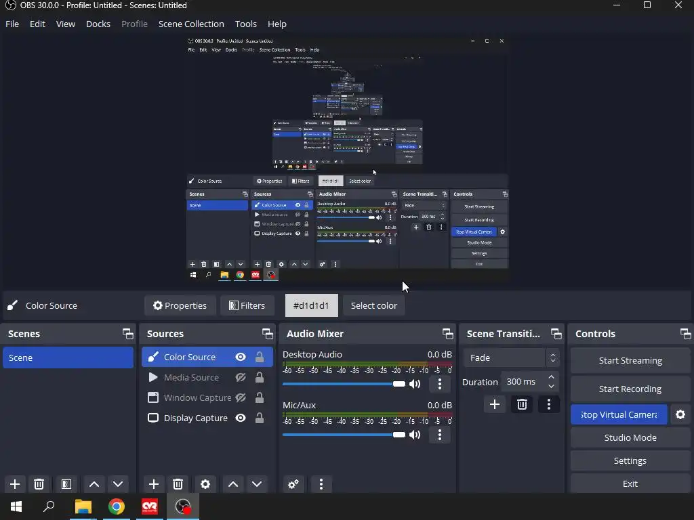
Task: Select Scene in Scenes list
Action: 68,357
